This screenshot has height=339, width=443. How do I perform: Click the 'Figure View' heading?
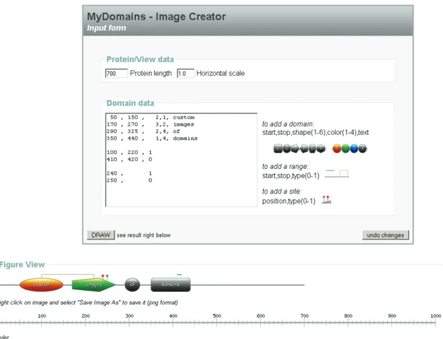point(22,264)
